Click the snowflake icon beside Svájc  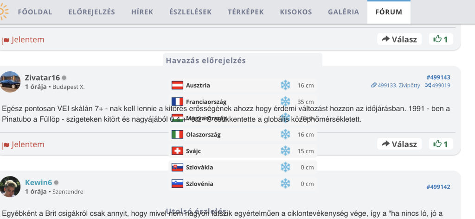[x=285, y=151]
